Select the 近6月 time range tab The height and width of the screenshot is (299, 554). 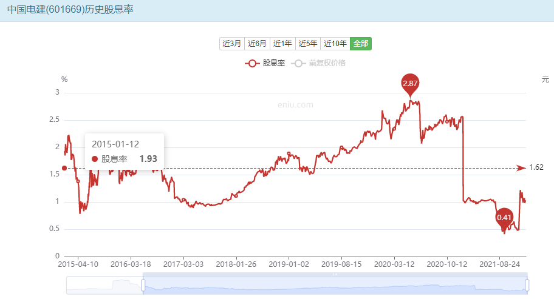coord(257,44)
